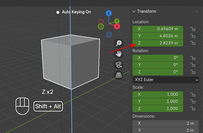Click the pan view hand icon
Screen dimensions: 203x133
coord(119,54)
